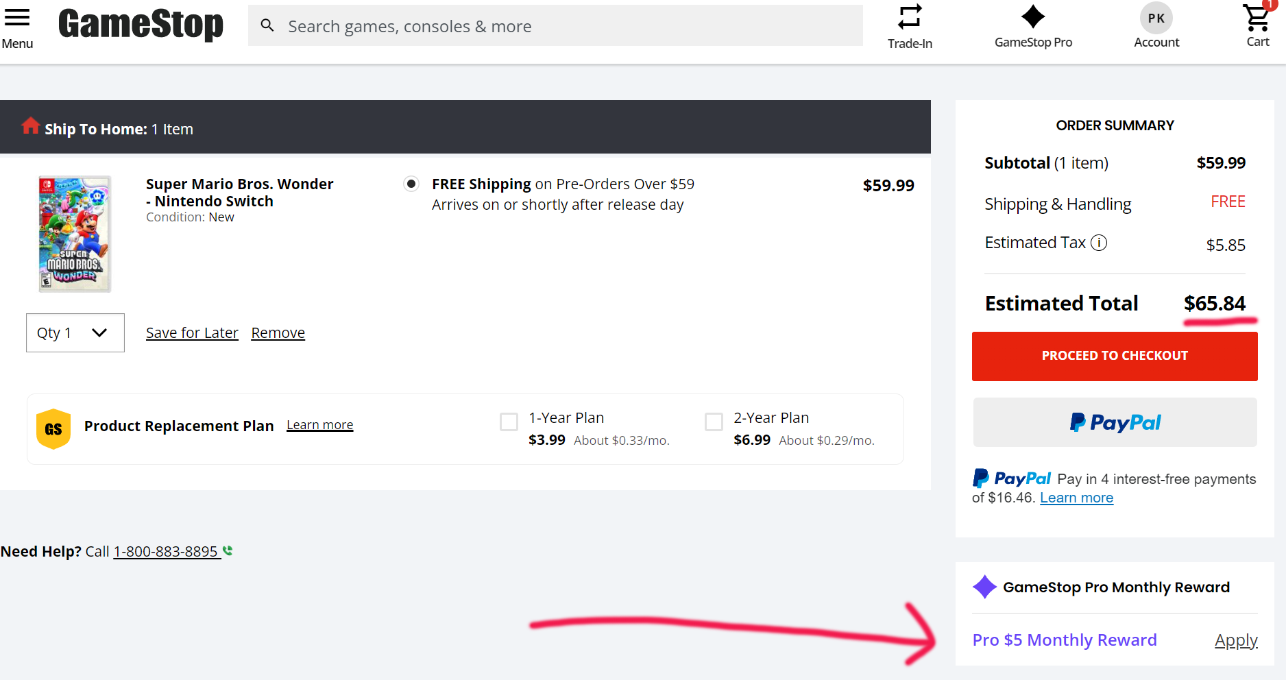Click the GameStop logo
This screenshot has width=1286, height=680.
point(141,25)
